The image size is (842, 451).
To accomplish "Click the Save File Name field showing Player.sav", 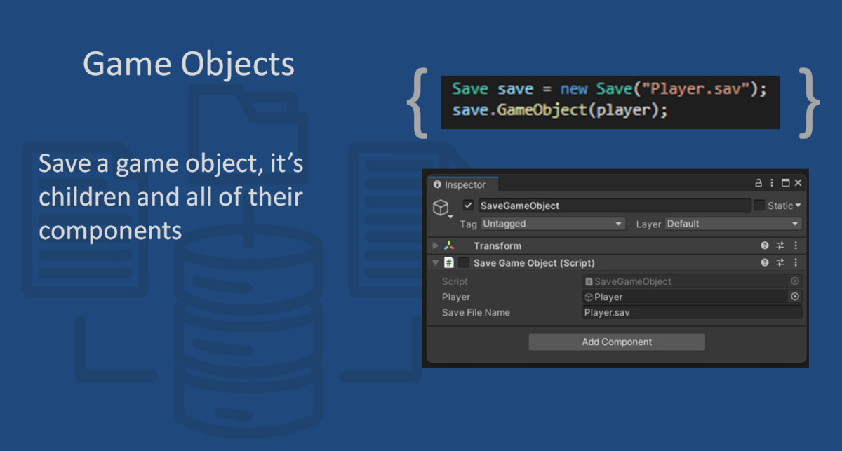I will pos(691,312).
